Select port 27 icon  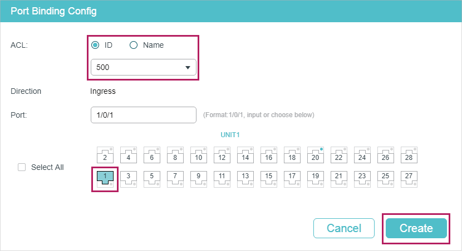coord(409,178)
